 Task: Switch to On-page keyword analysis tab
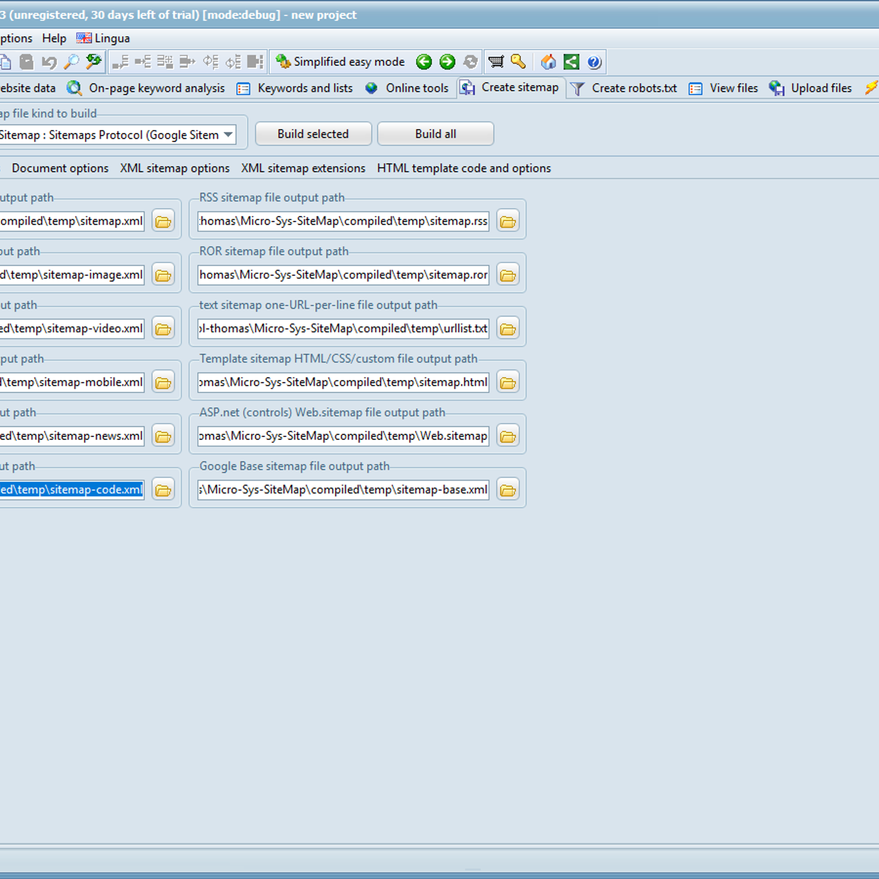146,88
